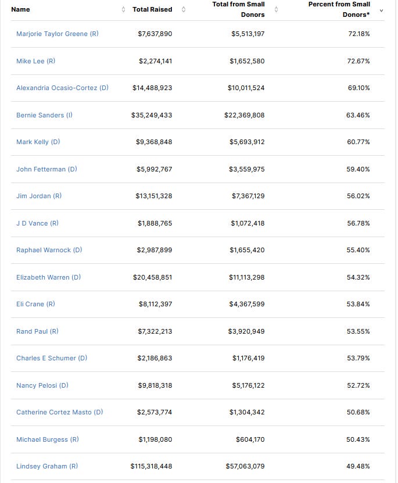Image resolution: width=398 pixels, height=483 pixels.
Task: Select small donor total $22,369,808
Action: 245,115
